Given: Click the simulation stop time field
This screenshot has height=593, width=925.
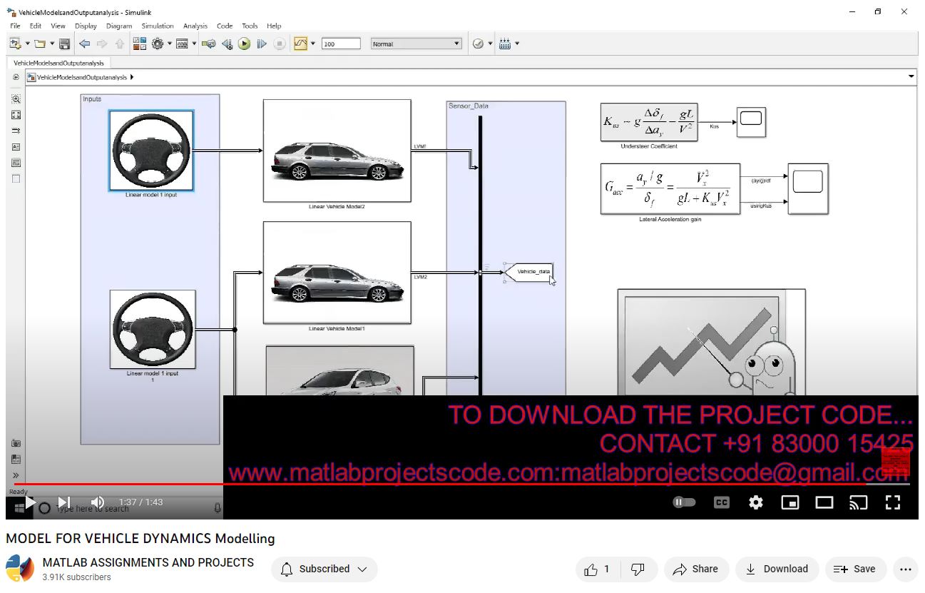Looking at the screenshot, I should [x=341, y=44].
